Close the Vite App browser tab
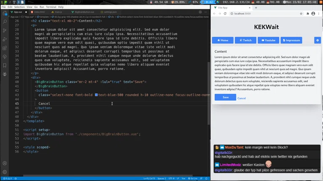323x181 pixels. (x=249, y=8)
